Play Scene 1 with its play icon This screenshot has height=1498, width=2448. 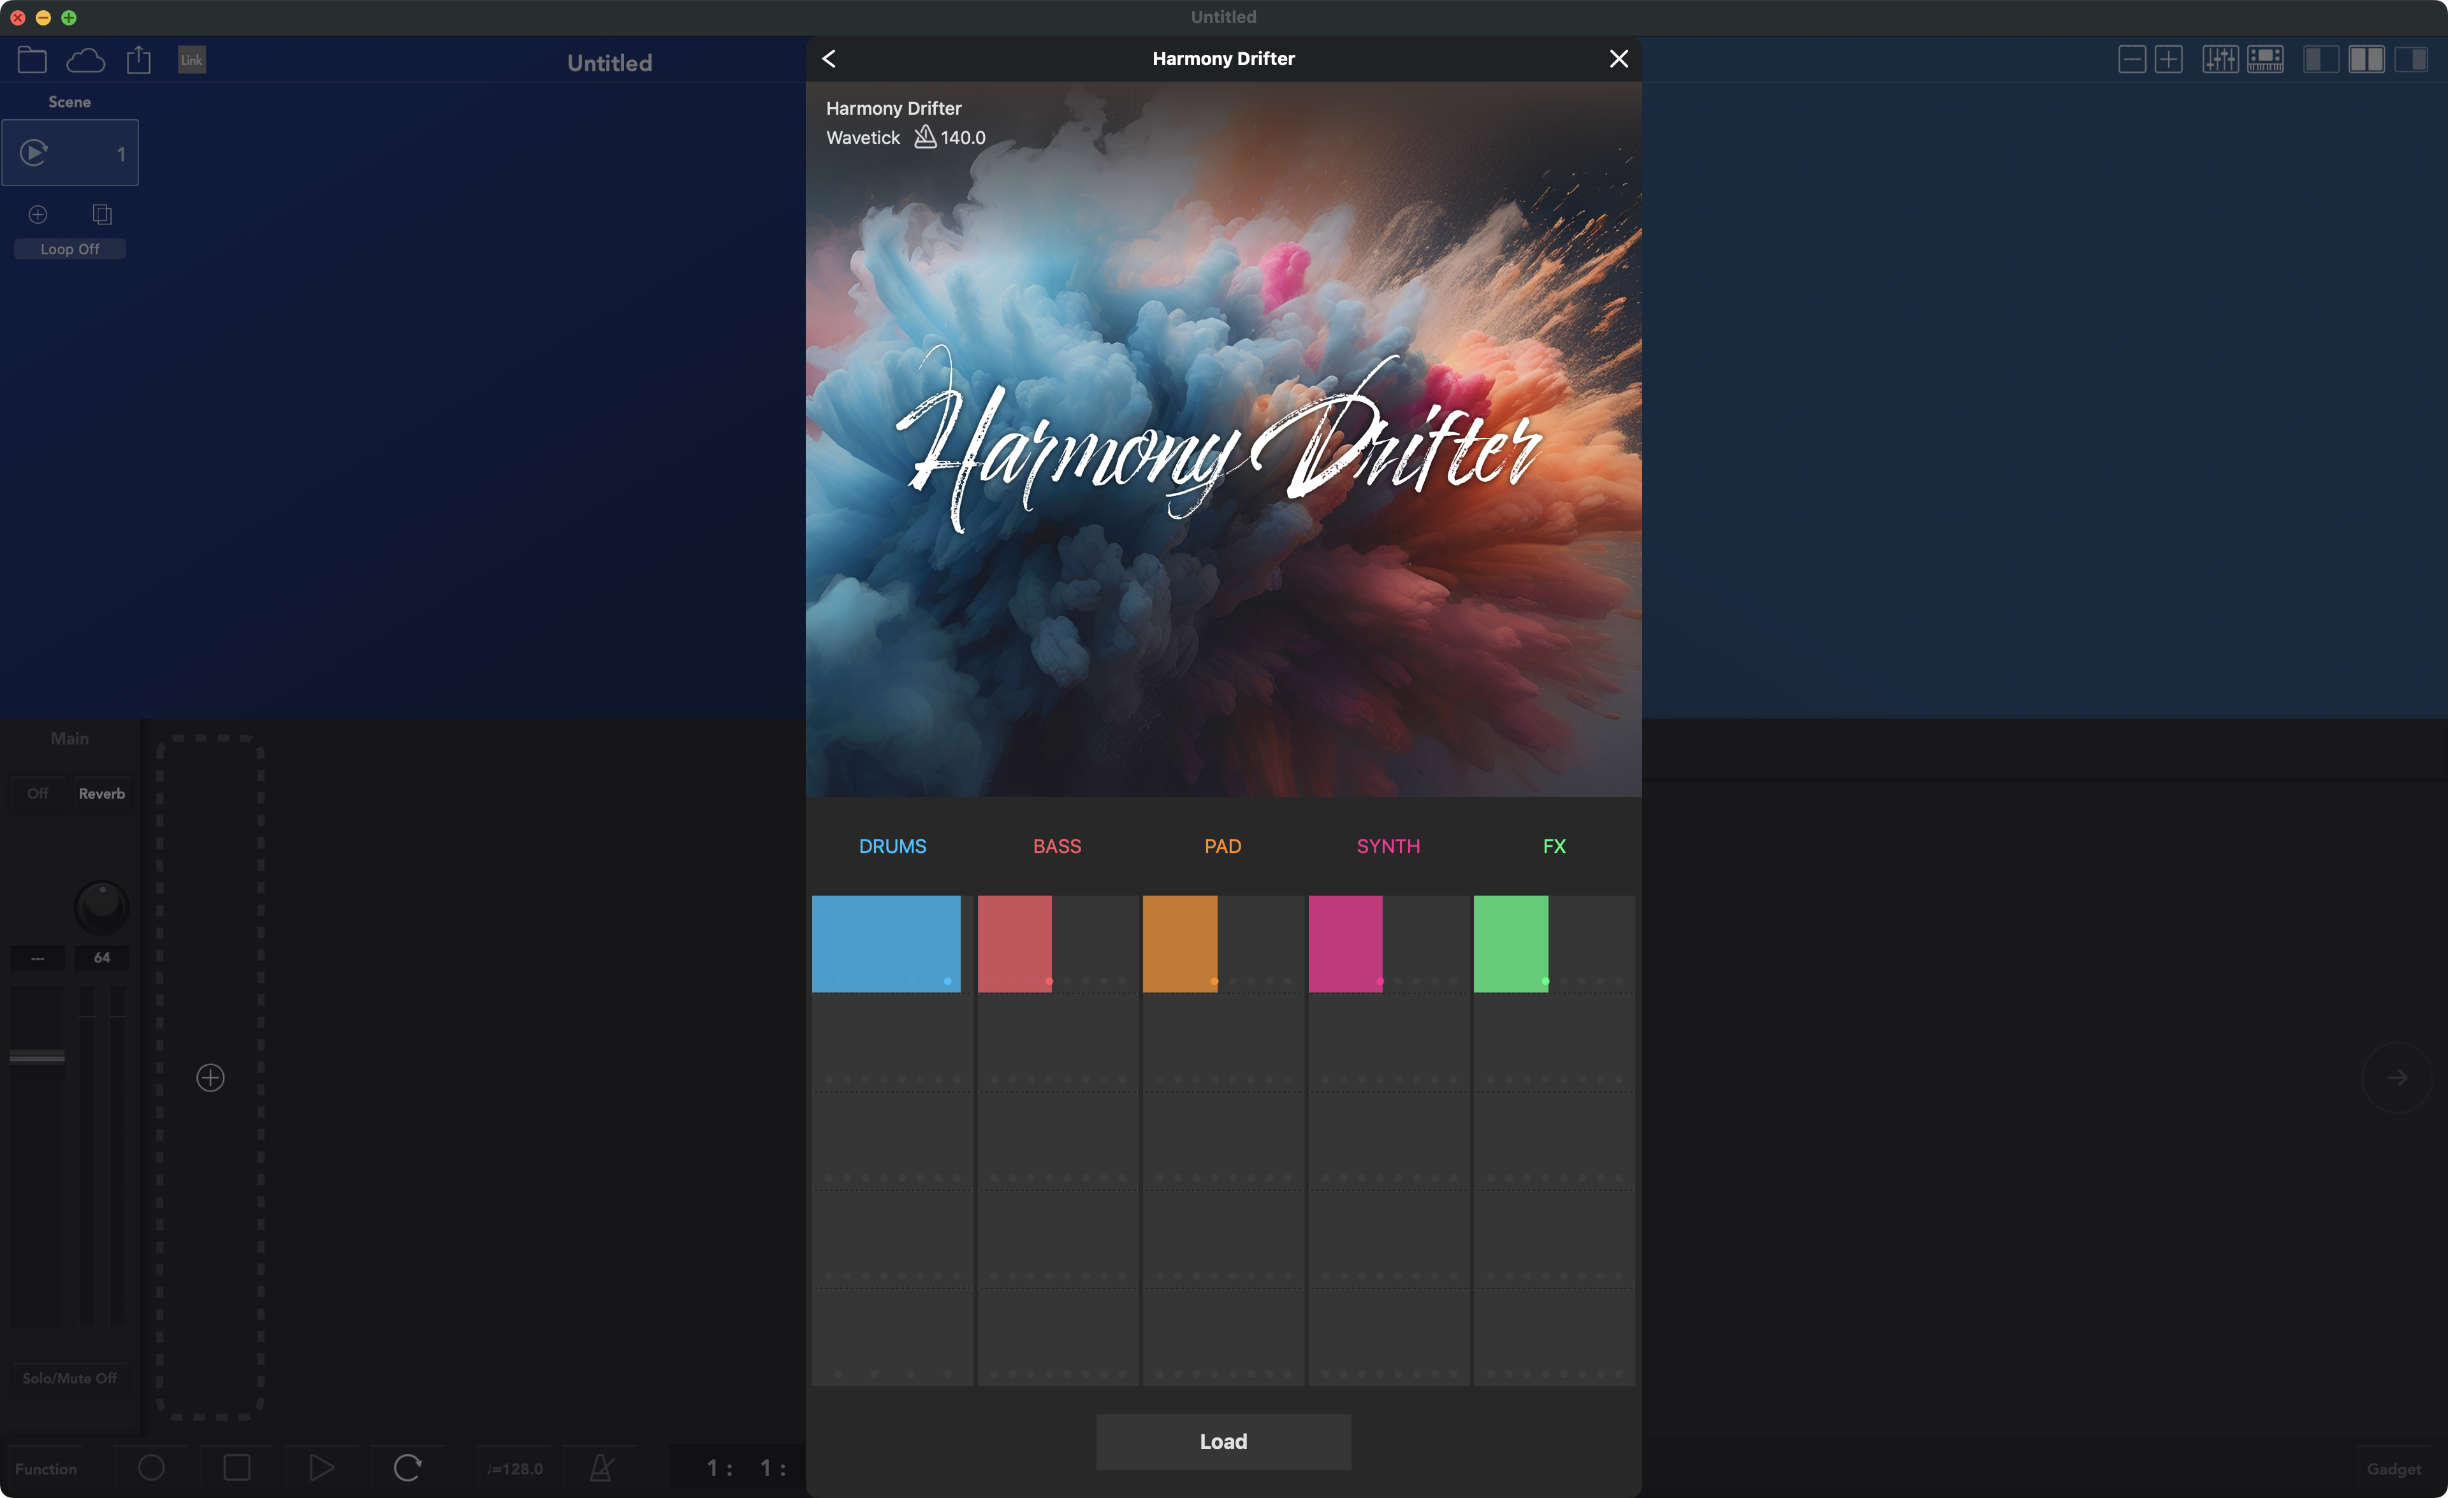[35, 152]
